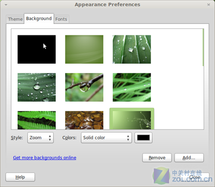Open the Style dropdown showing Zoom
The height and width of the screenshot is (187, 215).
coord(40,138)
